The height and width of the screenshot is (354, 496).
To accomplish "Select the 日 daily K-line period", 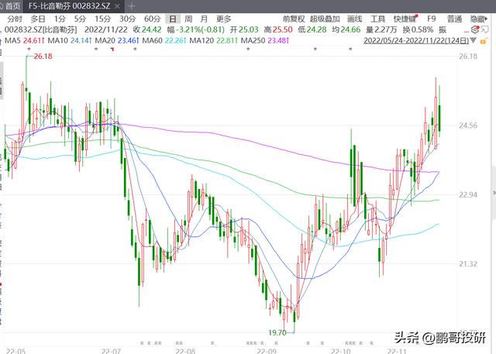I will (x=172, y=19).
